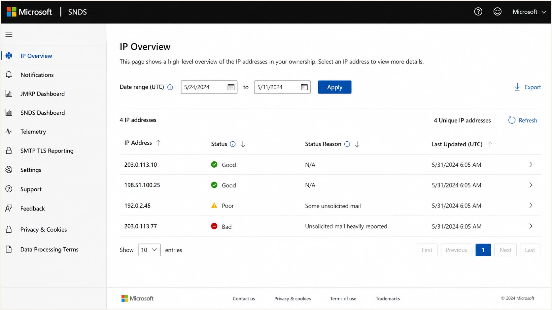Click the SNDS header title
552x310 pixels.
pyautogui.click(x=77, y=12)
